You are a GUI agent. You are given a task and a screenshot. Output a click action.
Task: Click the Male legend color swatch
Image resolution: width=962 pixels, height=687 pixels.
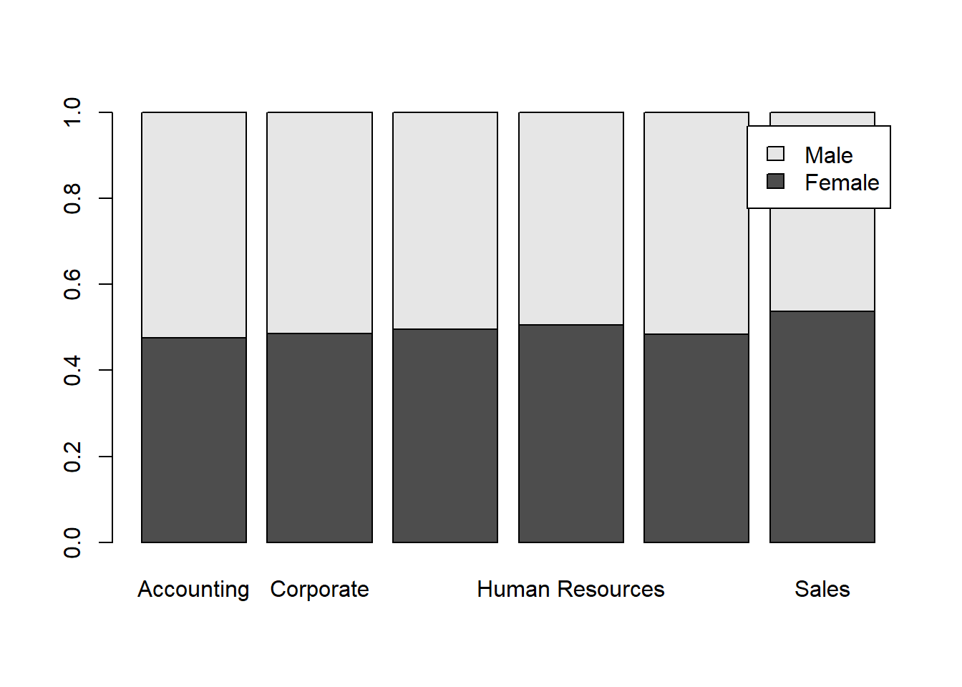(775, 154)
